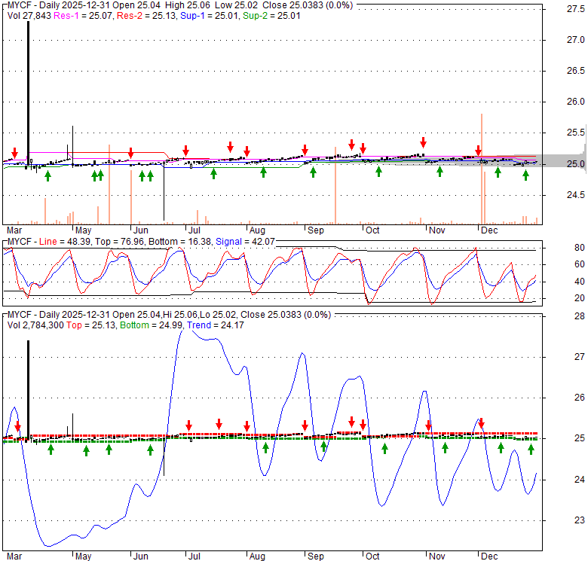Image resolution: width=588 pixels, height=561 pixels.
Task: Click the Jul month label under top chart
Action: [x=194, y=230]
